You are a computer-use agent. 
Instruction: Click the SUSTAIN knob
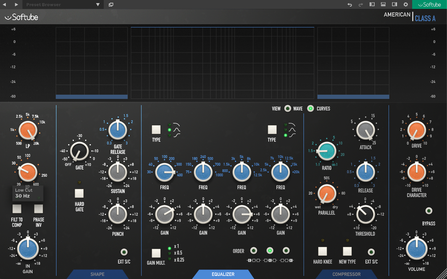118,172
